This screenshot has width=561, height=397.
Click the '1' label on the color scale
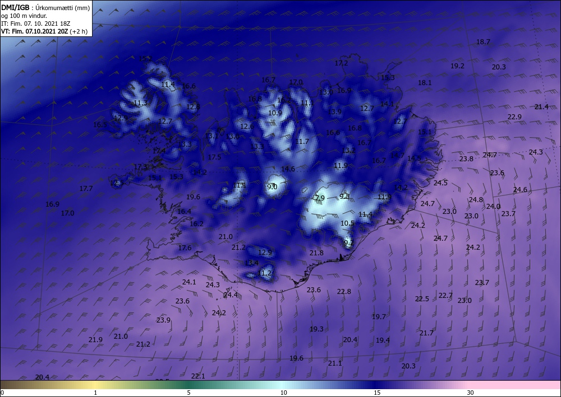point(95,393)
